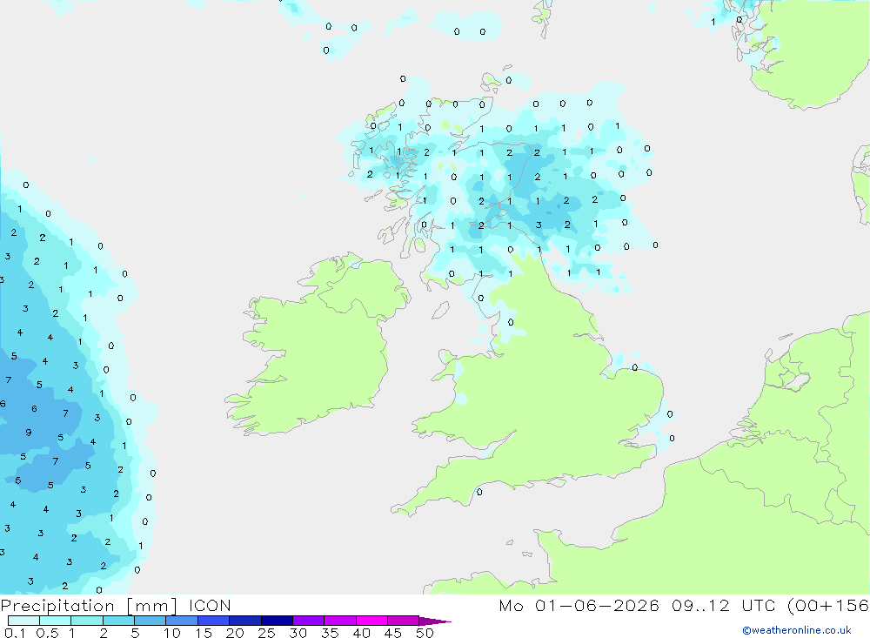Choose the 20–25 mm dark blue legend swatch
Viewport: 870px width, 638px height.
245,621
